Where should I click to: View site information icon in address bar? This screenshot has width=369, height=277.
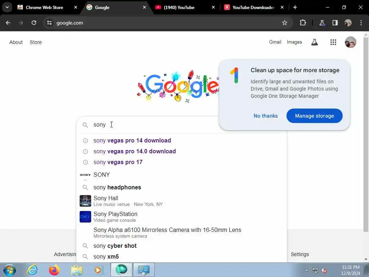[49, 23]
